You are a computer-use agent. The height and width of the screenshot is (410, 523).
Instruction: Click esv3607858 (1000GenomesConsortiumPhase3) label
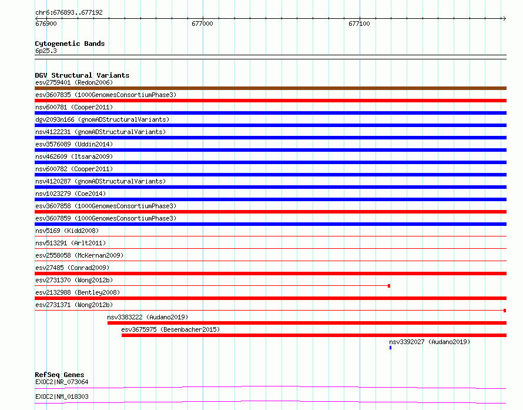tap(106, 206)
